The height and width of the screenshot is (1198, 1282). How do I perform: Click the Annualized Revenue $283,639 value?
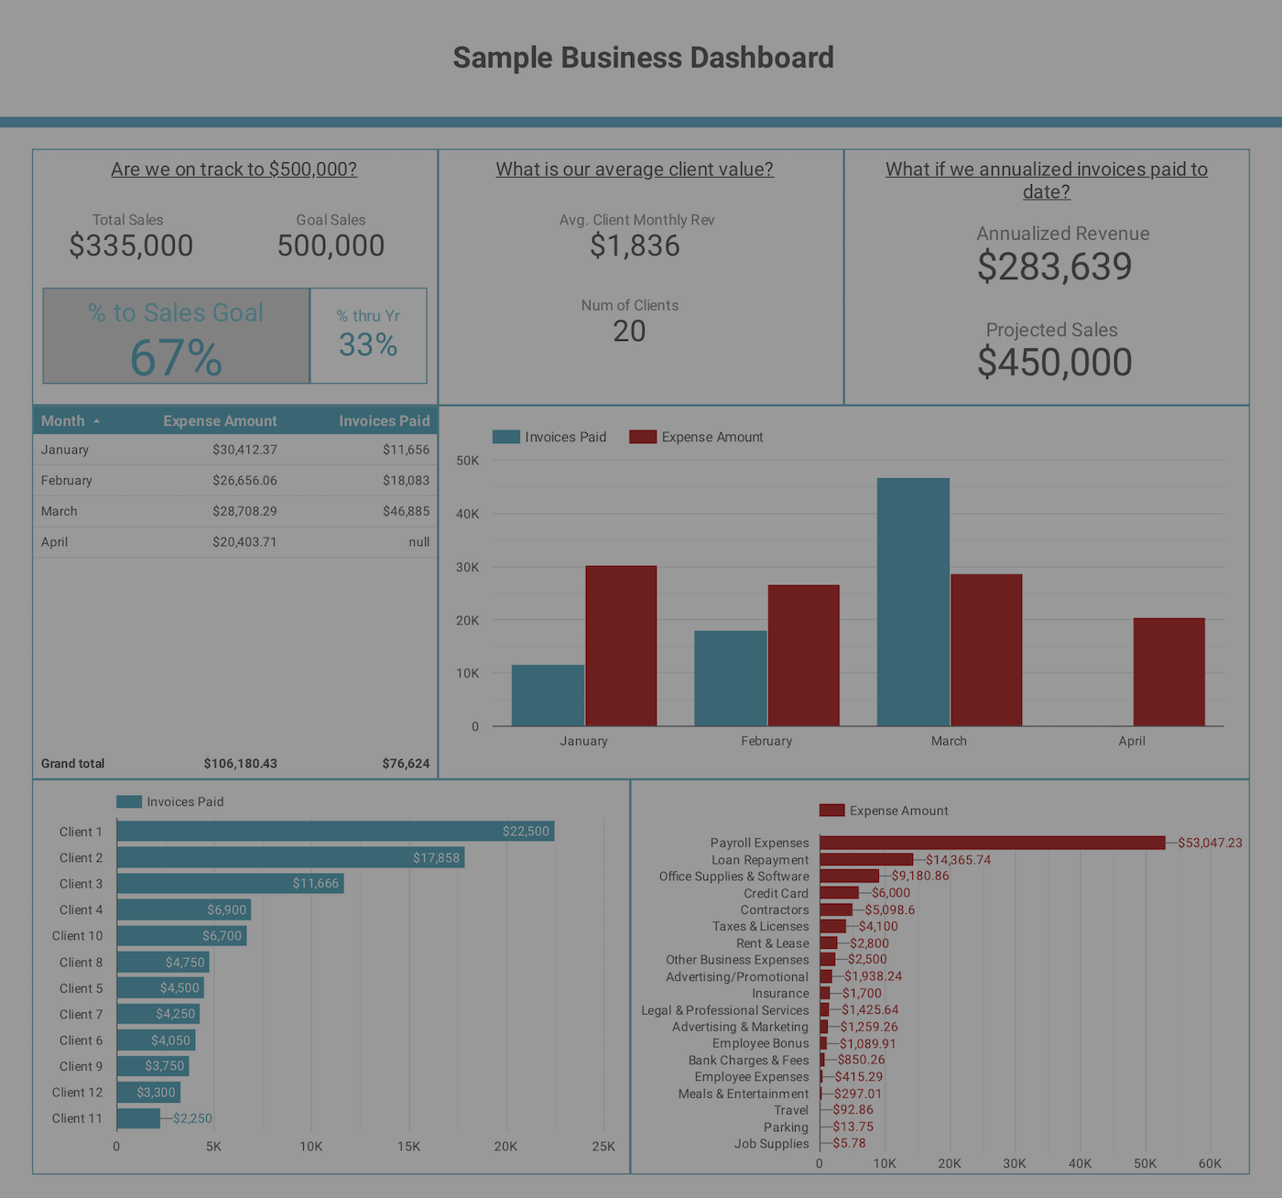click(1054, 267)
